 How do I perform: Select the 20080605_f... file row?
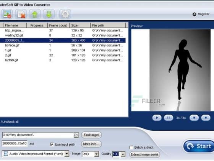point(63,40)
